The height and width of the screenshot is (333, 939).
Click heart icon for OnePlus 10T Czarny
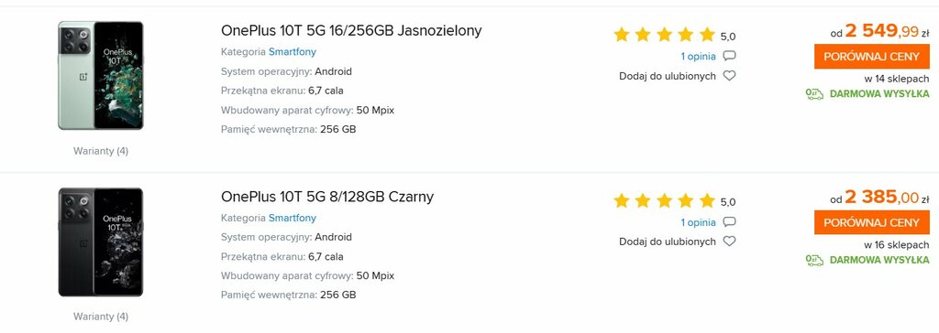click(729, 242)
